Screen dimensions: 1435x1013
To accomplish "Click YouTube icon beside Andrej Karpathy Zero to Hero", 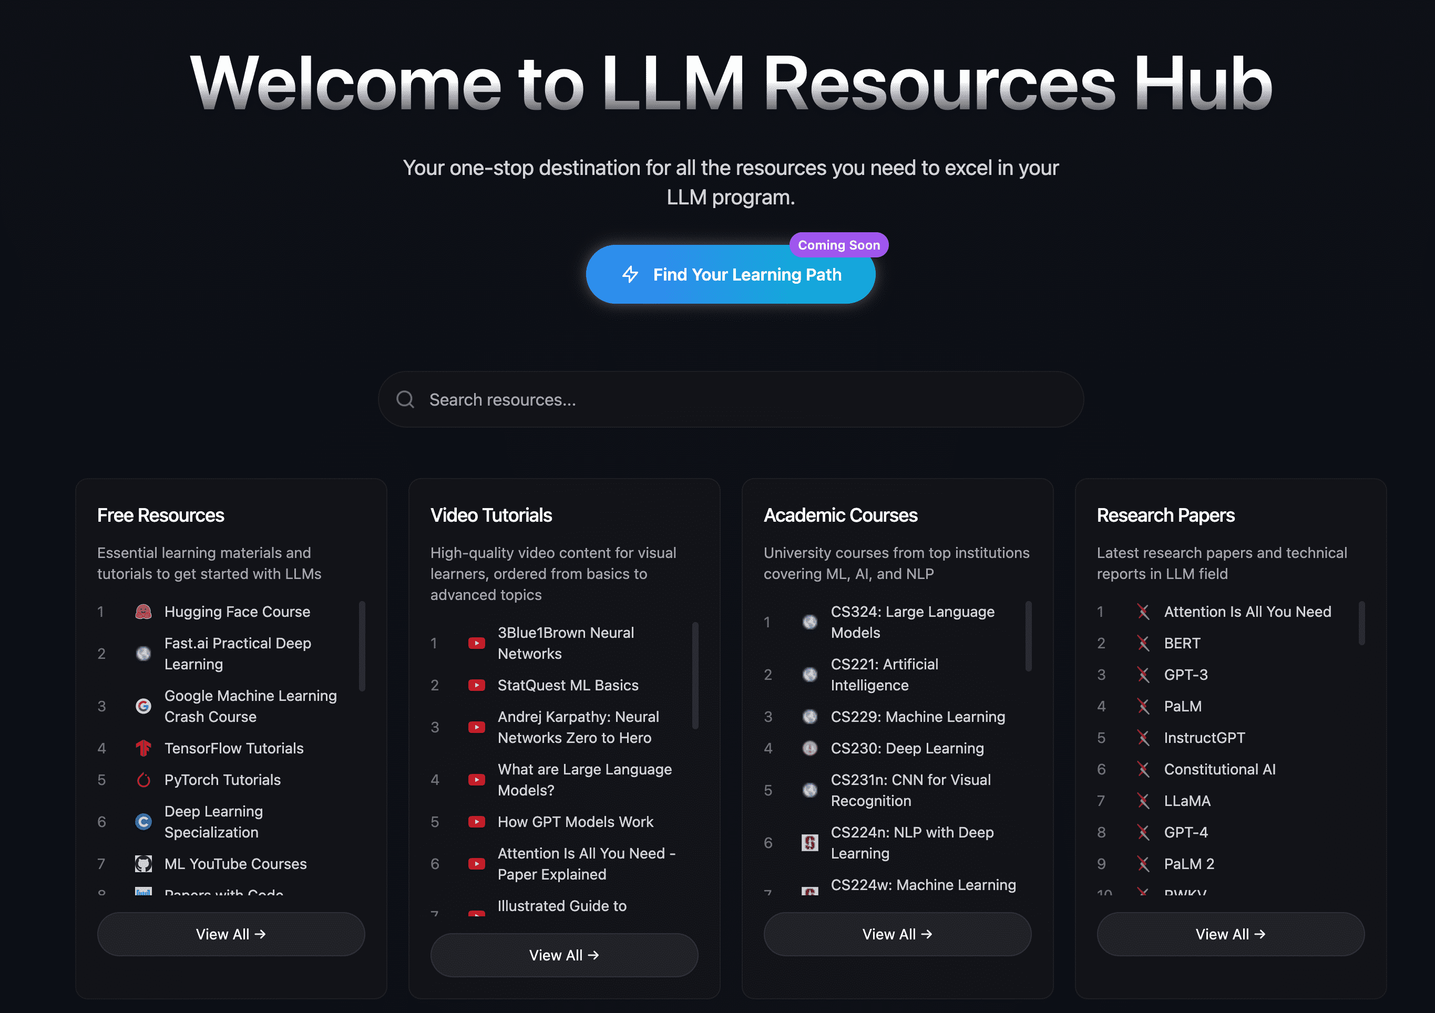I will (476, 727).
